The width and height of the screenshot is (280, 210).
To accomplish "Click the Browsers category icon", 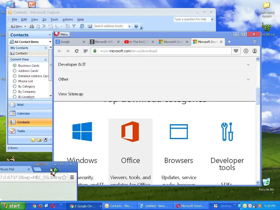I will (179, 132).
